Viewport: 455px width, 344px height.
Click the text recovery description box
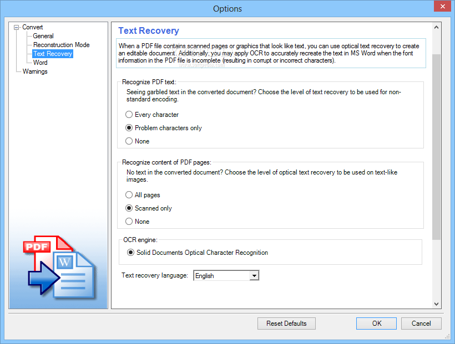point(271,53)
